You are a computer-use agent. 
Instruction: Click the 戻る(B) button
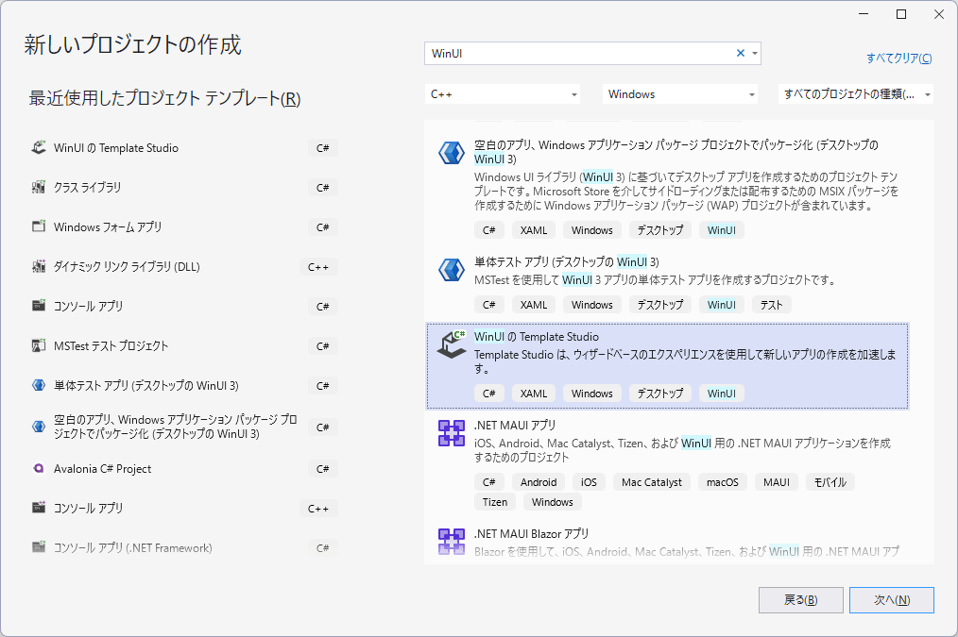(x=801, y=600)
